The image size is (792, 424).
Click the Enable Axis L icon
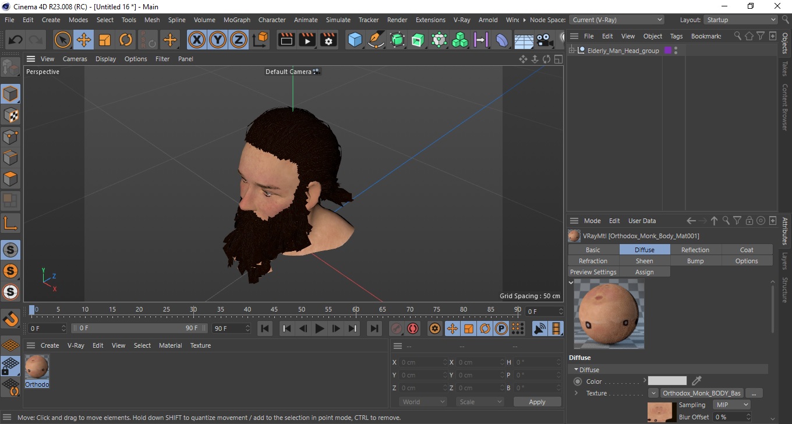click(10, 223)
